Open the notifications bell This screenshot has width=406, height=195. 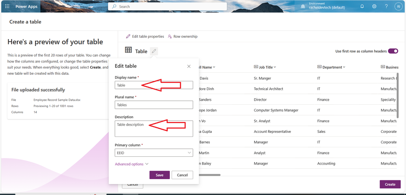click(362, 6)
